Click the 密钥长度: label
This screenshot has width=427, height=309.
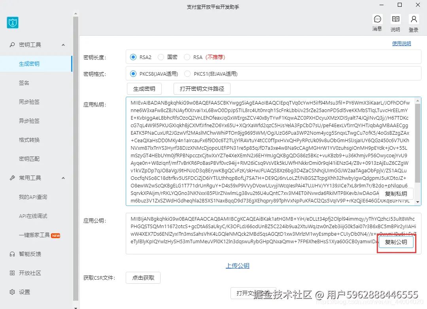[95, 57]
